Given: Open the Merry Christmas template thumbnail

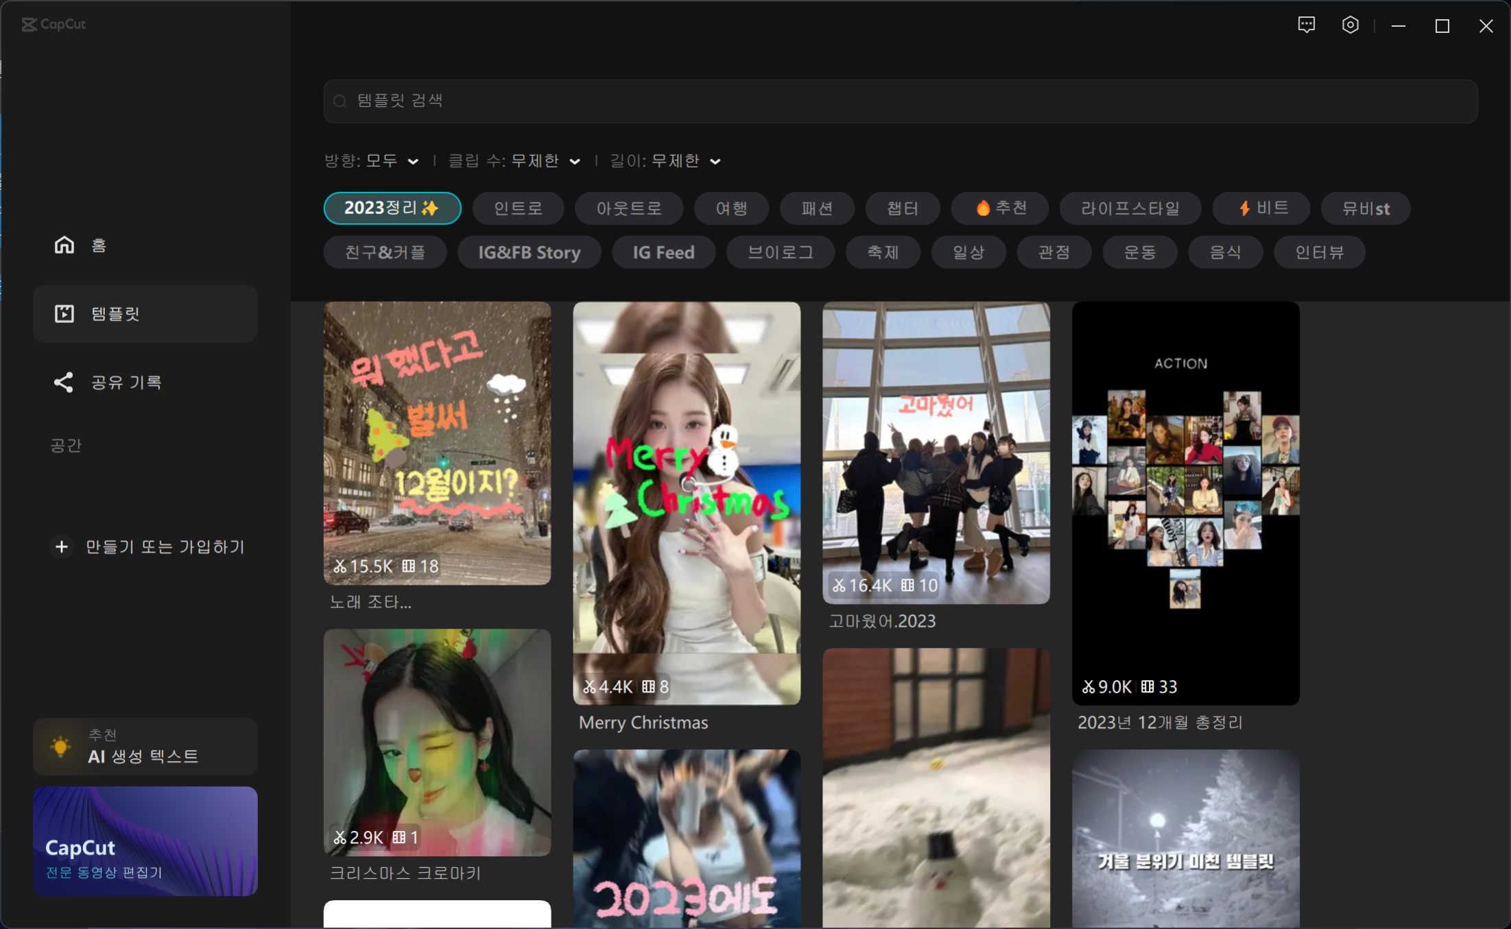Looking at the screenshot, I should (x=686, y=503).
